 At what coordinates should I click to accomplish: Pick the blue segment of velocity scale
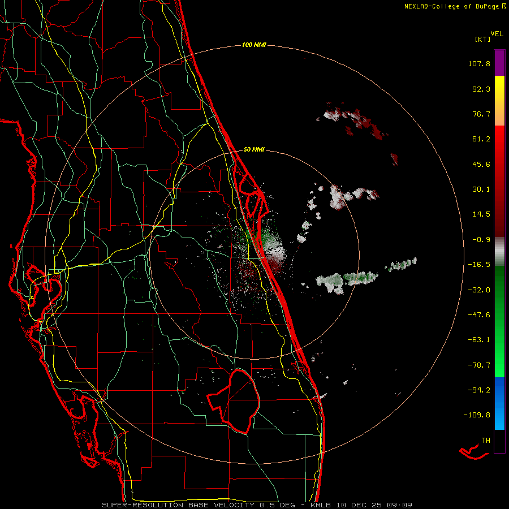click(x=499, y=403)
